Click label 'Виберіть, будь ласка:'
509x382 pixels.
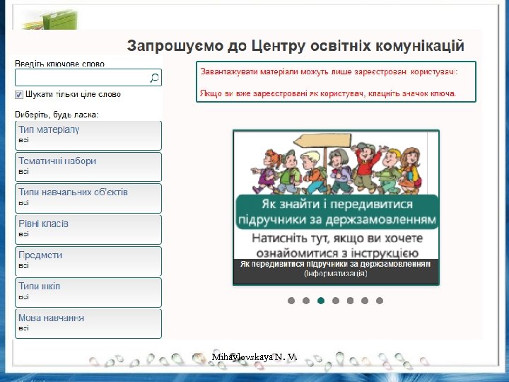[57, 115]
